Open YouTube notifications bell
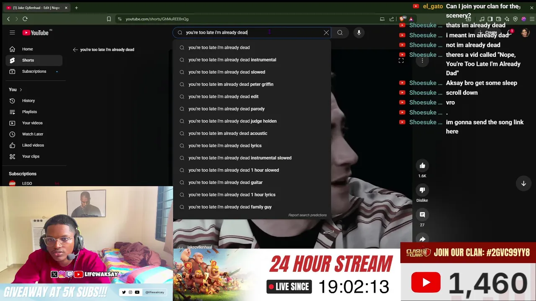 [x=510, y=33]
